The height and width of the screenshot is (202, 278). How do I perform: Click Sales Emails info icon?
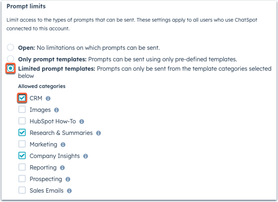click(x=69, y=191)
